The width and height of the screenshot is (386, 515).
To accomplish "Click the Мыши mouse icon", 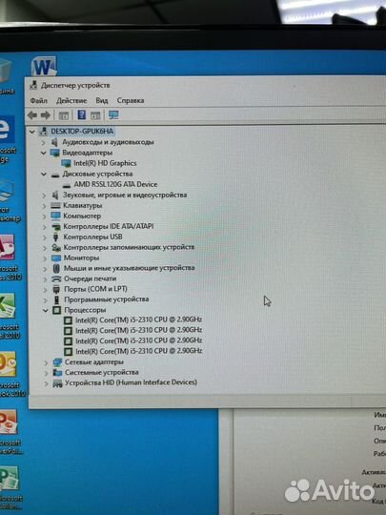I will pos(56,268).
